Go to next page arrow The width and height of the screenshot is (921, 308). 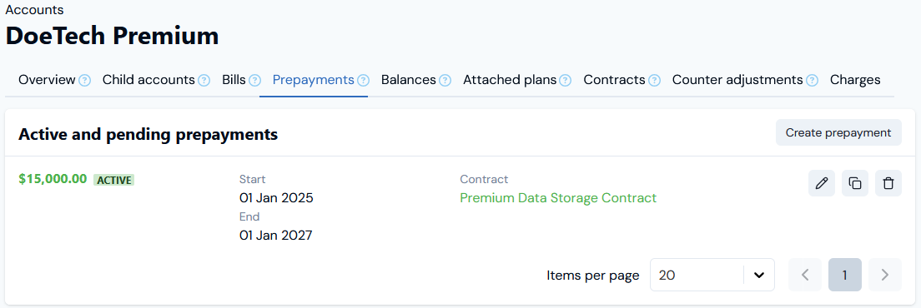click(885, 275)
